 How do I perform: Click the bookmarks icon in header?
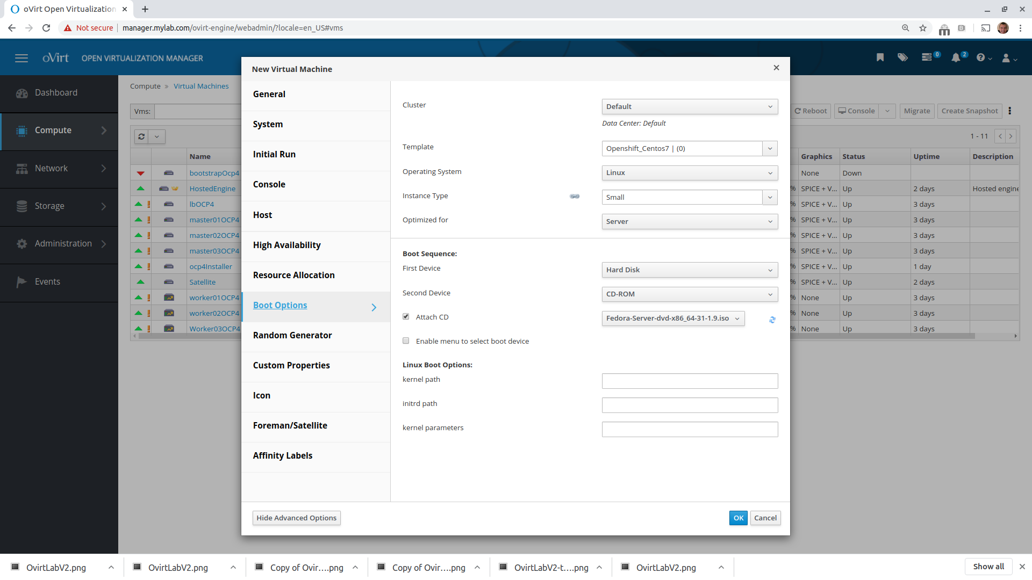pos(880,57)
